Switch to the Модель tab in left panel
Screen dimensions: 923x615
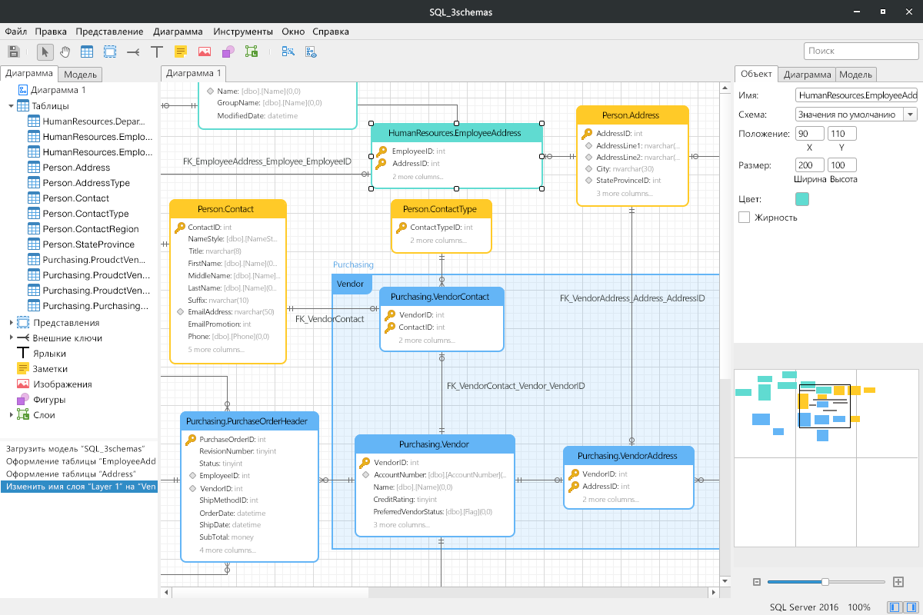(x=80, y=75)
